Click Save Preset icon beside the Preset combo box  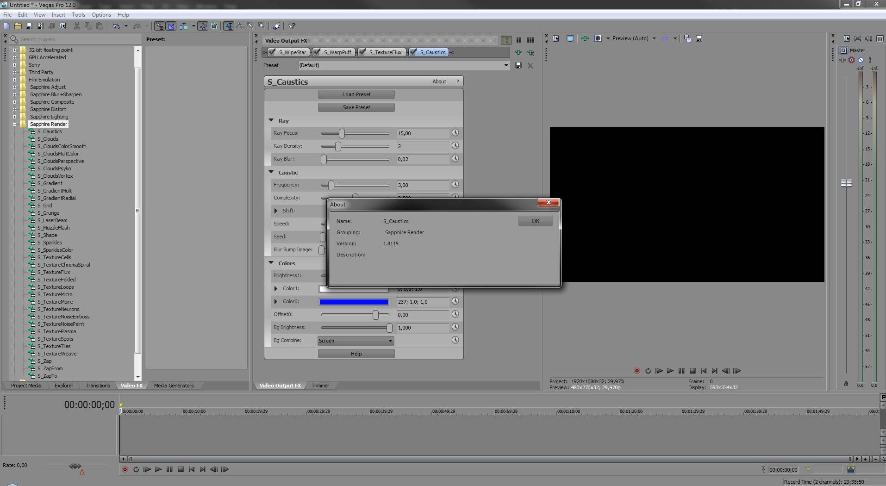518,66
